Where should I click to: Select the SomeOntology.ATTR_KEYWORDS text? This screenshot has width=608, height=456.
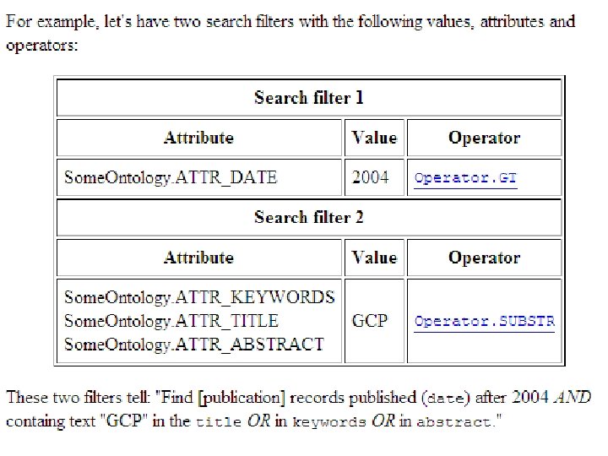click(x=199, y=297)
